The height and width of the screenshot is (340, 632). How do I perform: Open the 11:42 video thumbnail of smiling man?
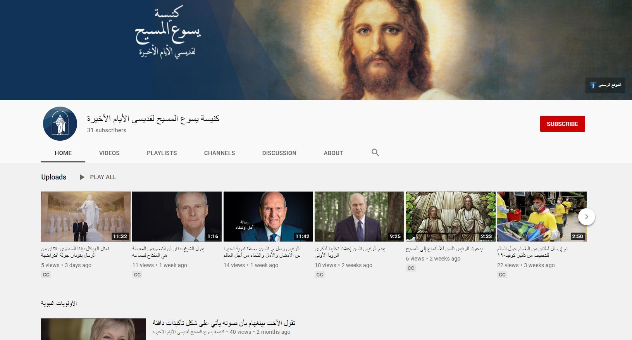tap(268, 216)
